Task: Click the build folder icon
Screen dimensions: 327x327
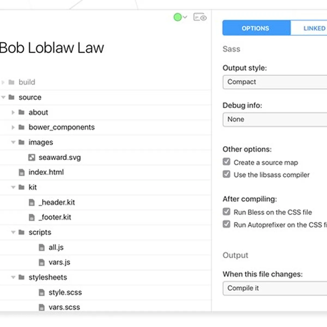Action: [x=11, y=82]
